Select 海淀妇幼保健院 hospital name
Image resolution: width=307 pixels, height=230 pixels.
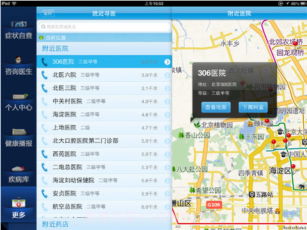point(74,181)
